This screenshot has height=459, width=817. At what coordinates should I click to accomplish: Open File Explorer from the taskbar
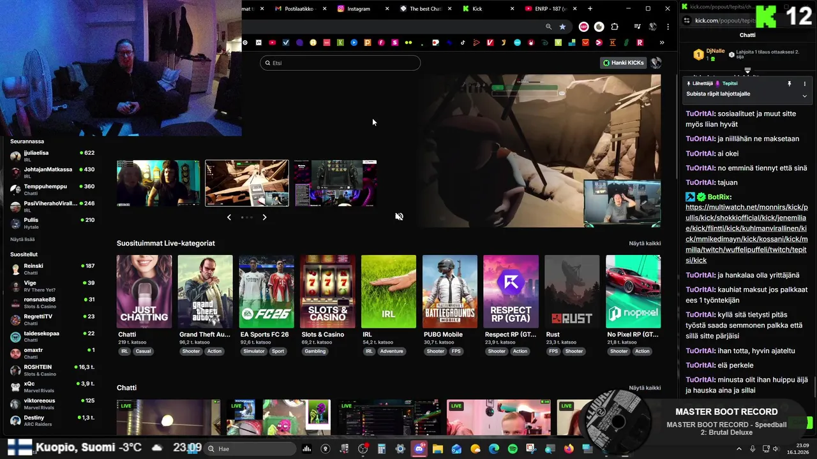point(437,449)
